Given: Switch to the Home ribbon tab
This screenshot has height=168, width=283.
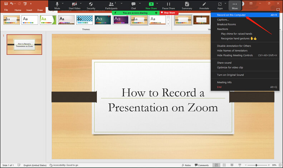Looking at the screenshot, I should 18,10.
